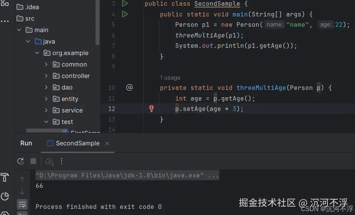The image size is (355, 215).
Task: Select the controller package
Action: click(x=71, y=76)
